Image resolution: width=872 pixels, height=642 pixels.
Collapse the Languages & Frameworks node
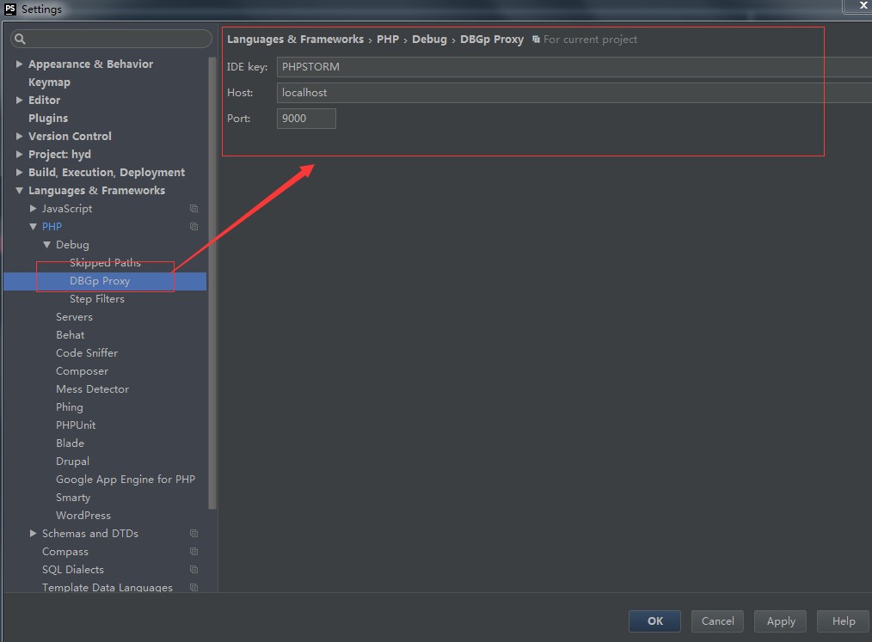point(19,191)
